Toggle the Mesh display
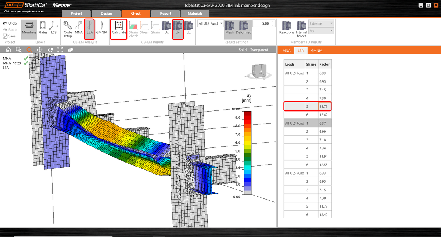The height and width of the screenshot is (237, 441). click(x=229, y=29)
